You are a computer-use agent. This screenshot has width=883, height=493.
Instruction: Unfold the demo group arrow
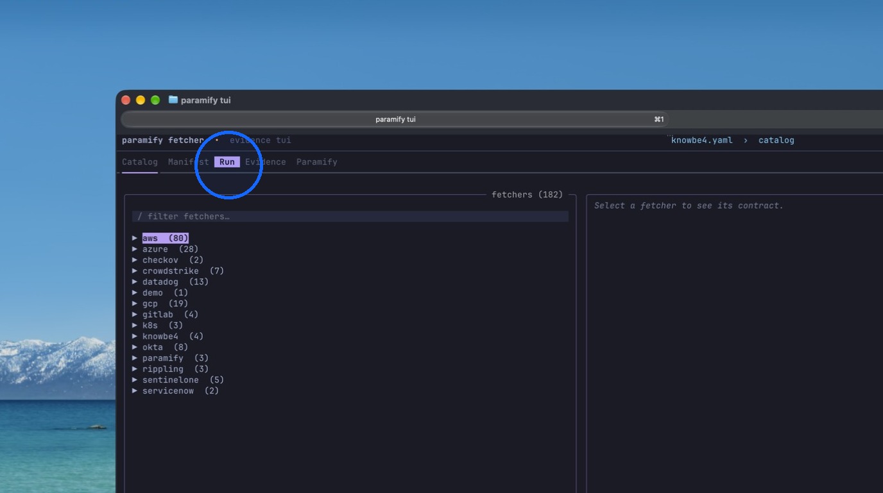[x=135, y=292]
